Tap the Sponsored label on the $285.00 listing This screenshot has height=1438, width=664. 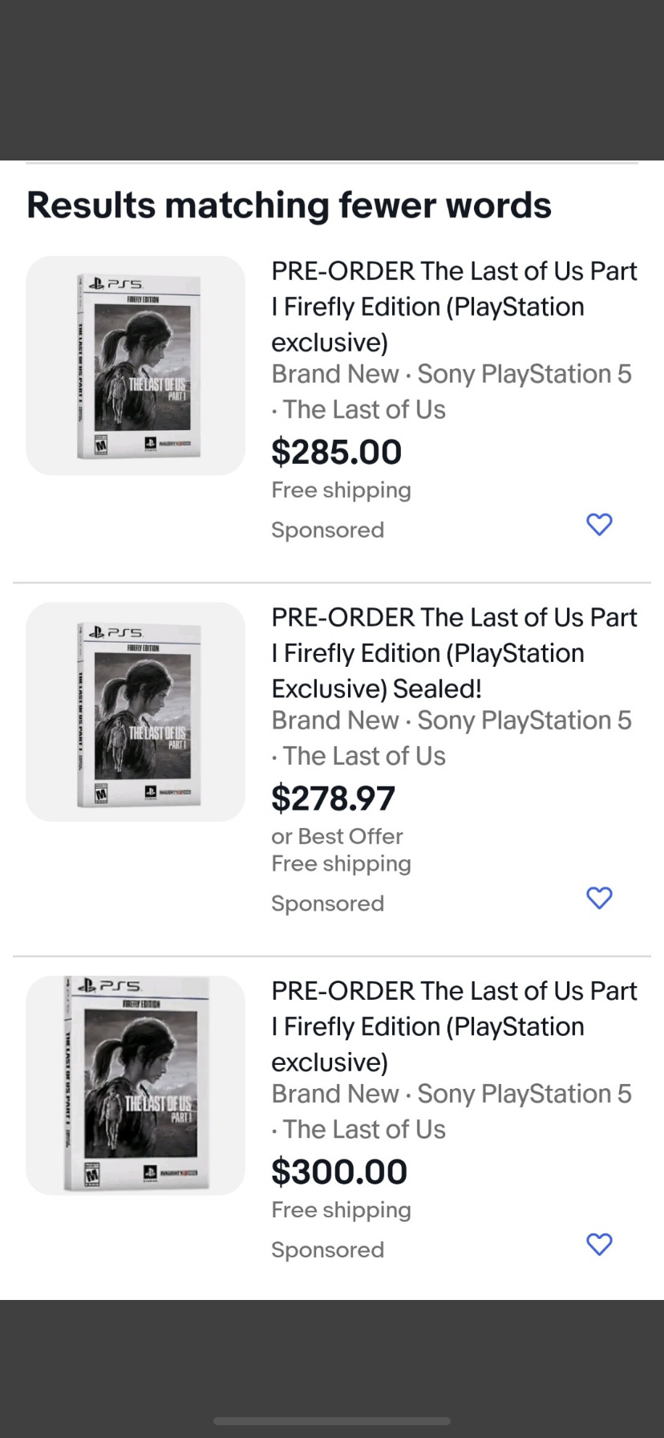click(x=327, y=530)
